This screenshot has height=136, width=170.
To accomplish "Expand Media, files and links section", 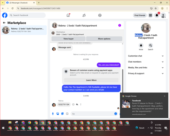I will pos(146,68).
